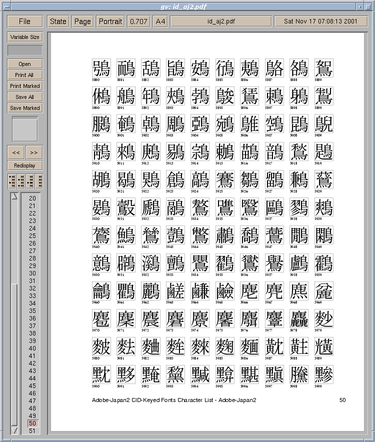375x442 pixels.
Task: Click the page list scroll-down arrow
Action: pyautogui.click(x=14, y=430)
